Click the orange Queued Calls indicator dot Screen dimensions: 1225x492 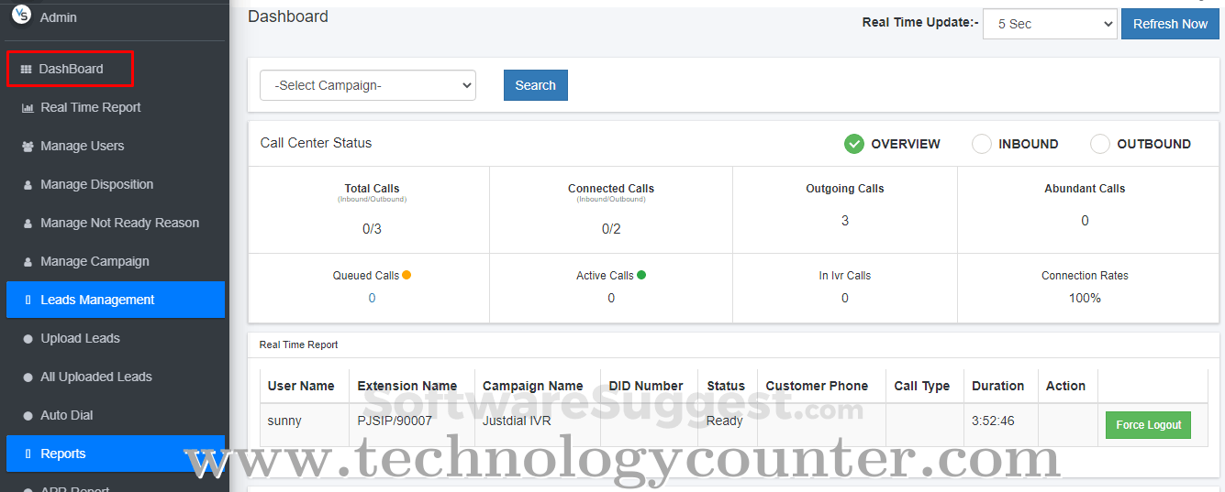406,275
